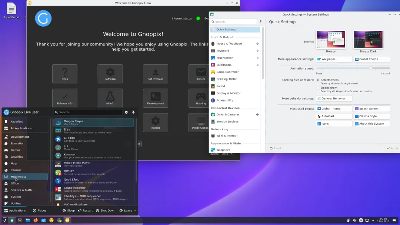Launch Quod Libet

click(93, 181)
